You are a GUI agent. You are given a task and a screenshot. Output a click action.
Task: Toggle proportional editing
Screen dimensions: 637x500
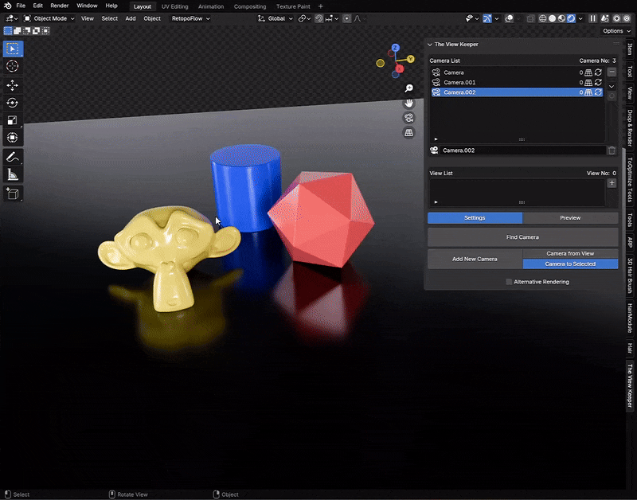[x=346, y=18]
